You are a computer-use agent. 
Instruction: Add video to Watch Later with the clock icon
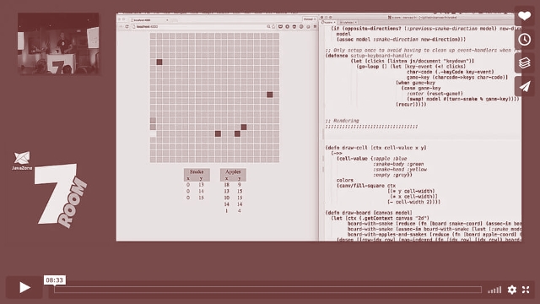524,40
